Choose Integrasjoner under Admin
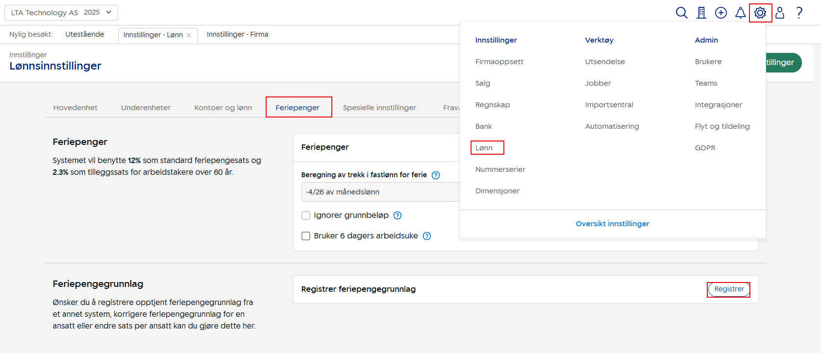This screenshot has height=353, width=821. point(718,105)
